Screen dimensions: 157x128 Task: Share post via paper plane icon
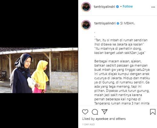coord(104,112)
